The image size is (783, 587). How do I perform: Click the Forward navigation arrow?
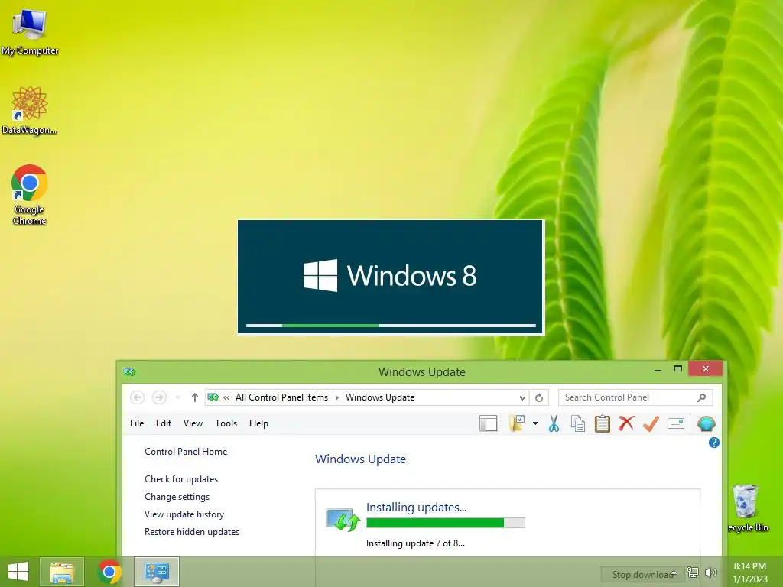[159, 397]
